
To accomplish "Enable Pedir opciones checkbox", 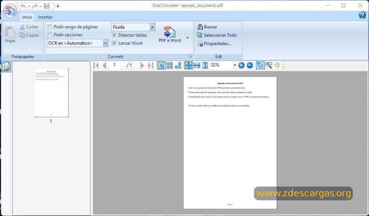I will click(50, 35).
